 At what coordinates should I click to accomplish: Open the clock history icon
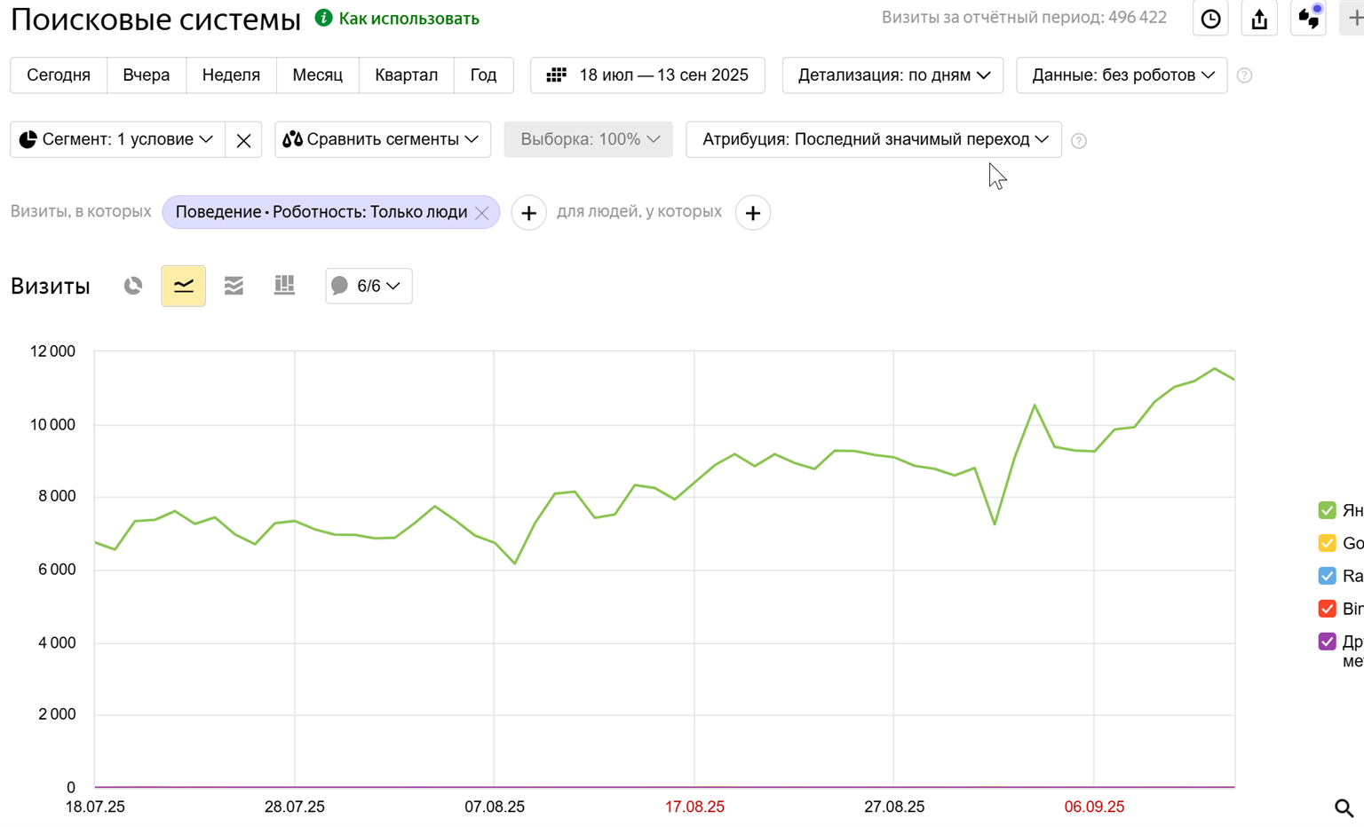[1210, 19]
